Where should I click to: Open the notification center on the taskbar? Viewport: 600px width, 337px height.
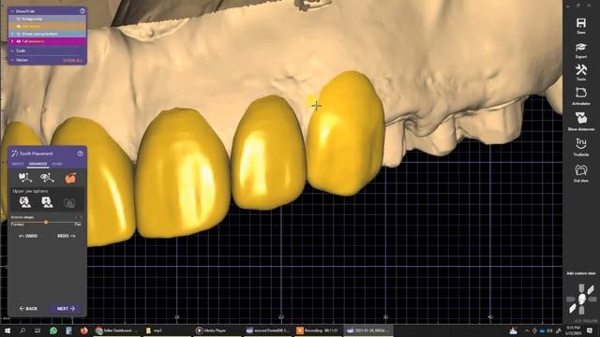(590, 330)
